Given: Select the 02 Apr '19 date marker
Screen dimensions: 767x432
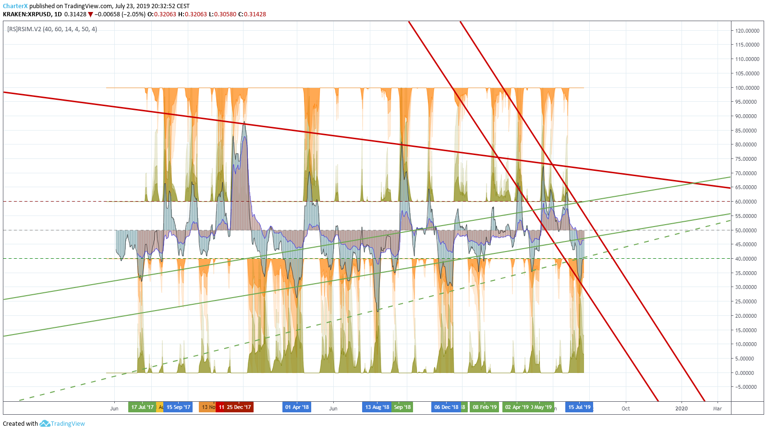Looking at the screenshot, I should tap(516, 407).
